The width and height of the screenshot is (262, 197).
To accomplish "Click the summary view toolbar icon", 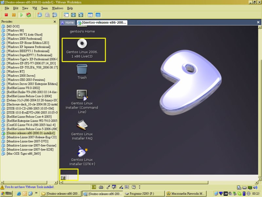I will click(x=90, y=15).
